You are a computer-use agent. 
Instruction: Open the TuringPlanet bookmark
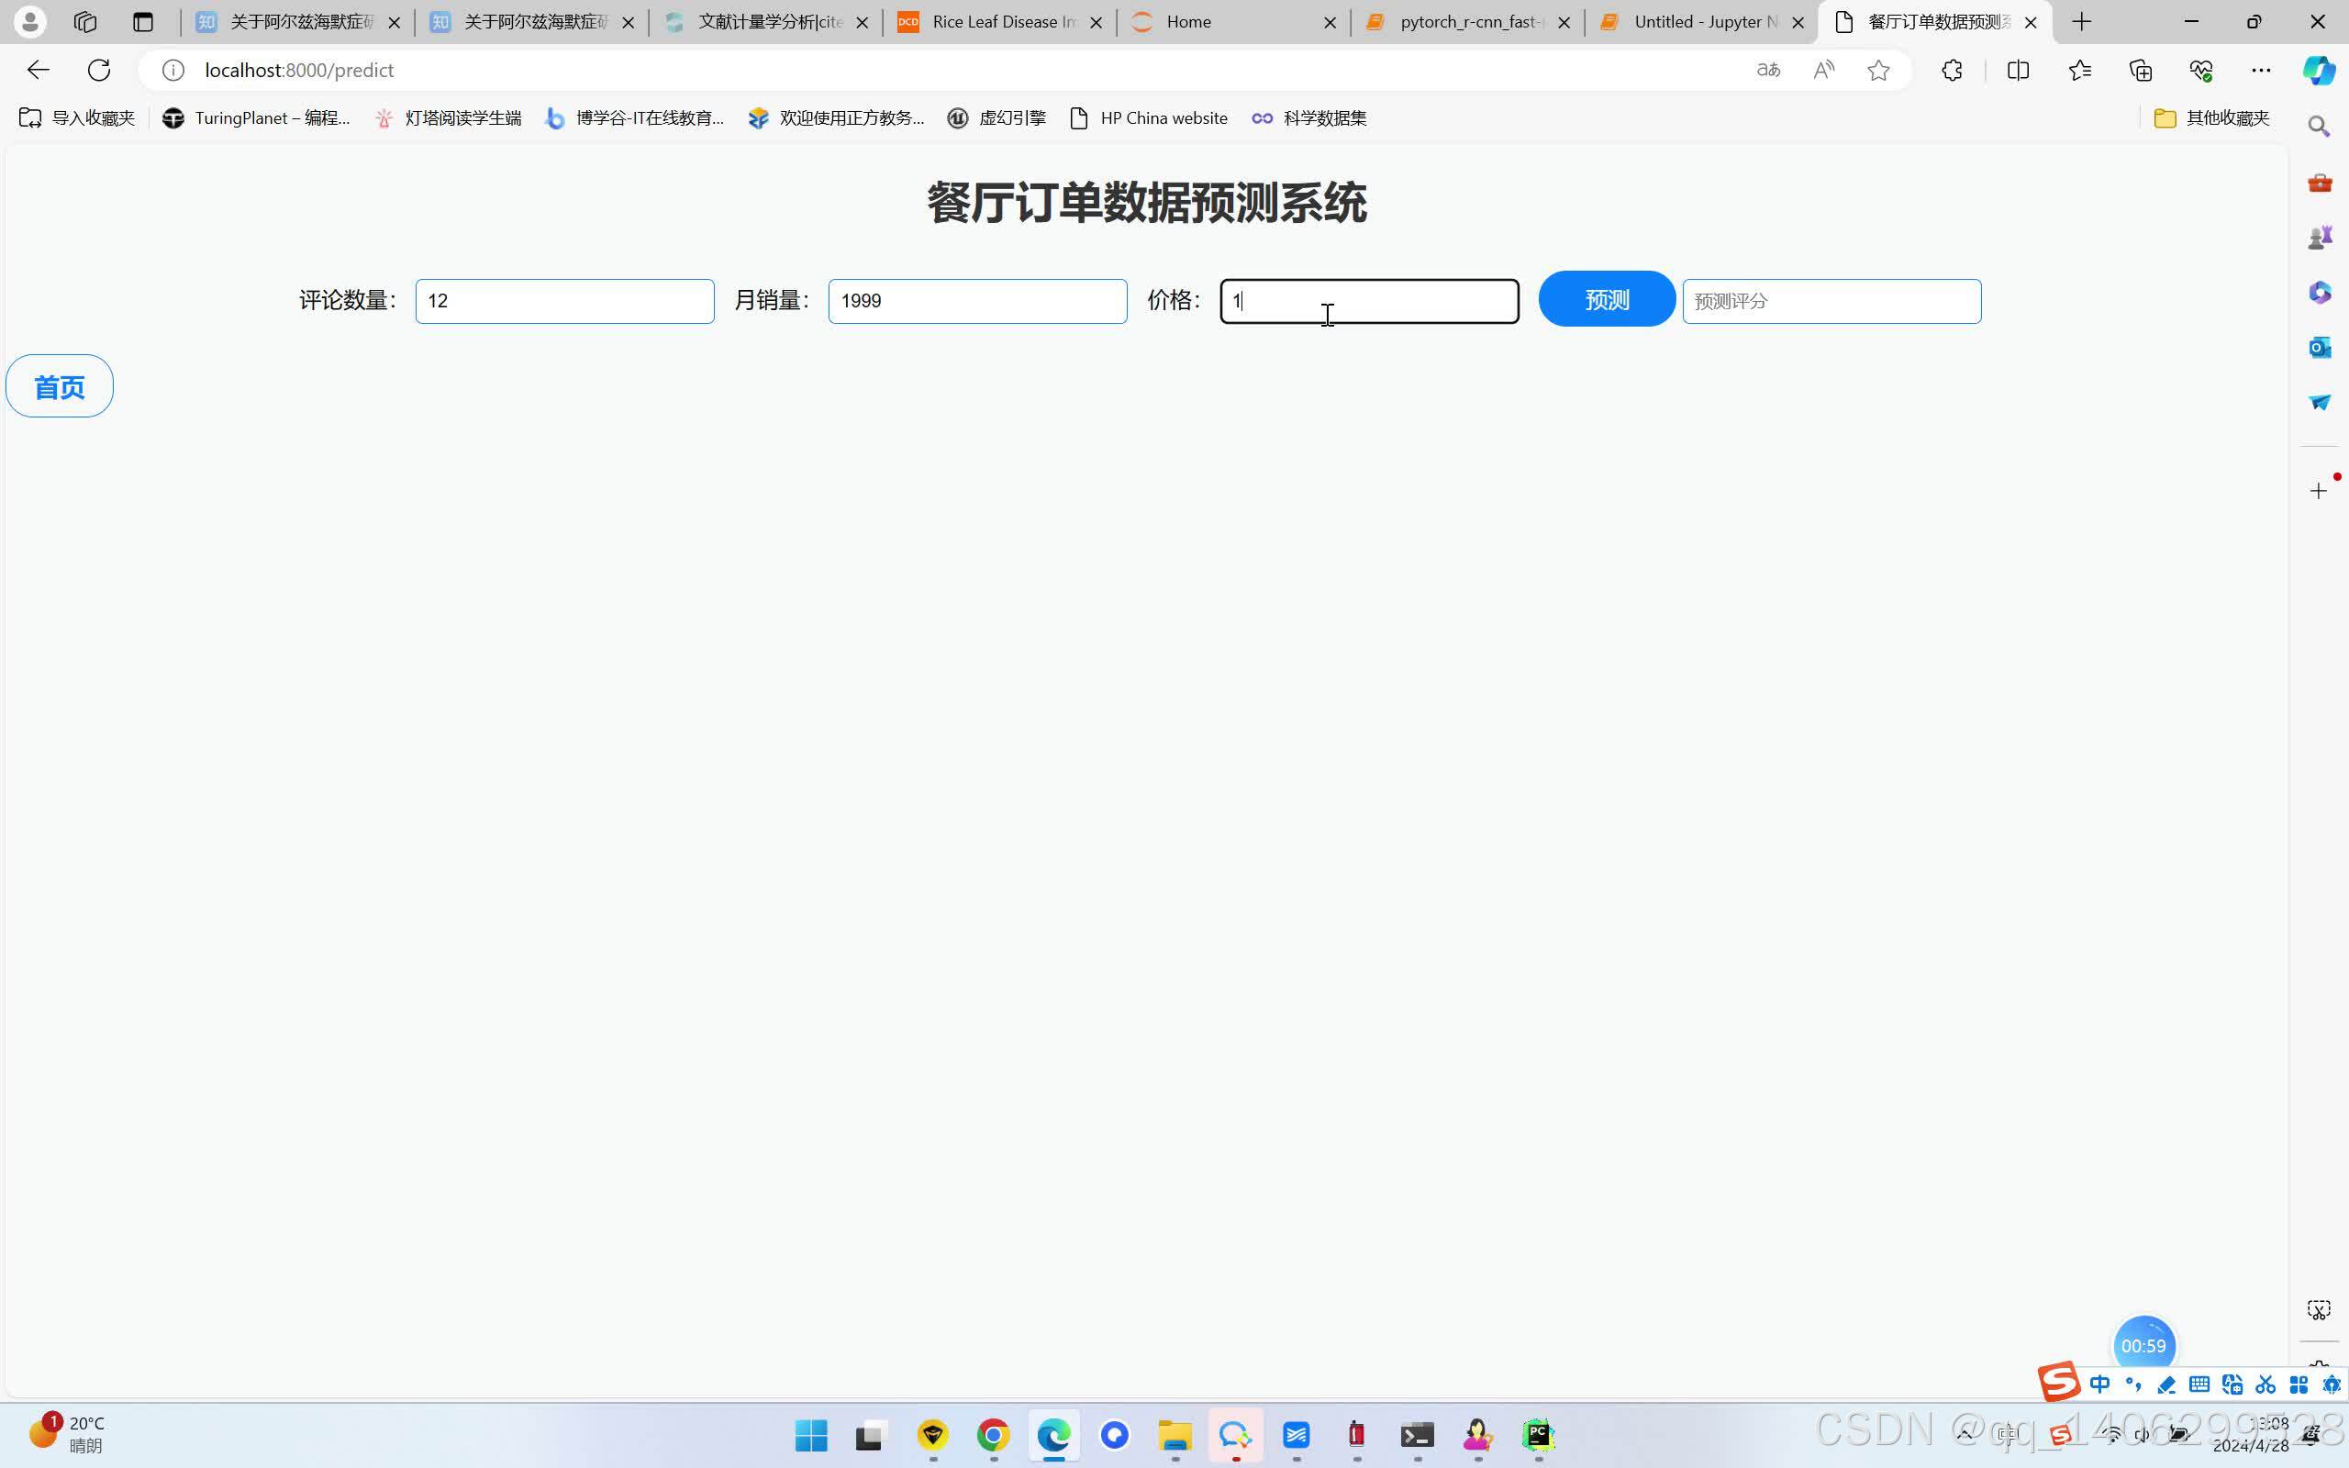click(256, 118)
